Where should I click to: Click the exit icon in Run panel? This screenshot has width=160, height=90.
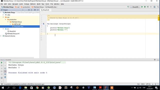2,74
